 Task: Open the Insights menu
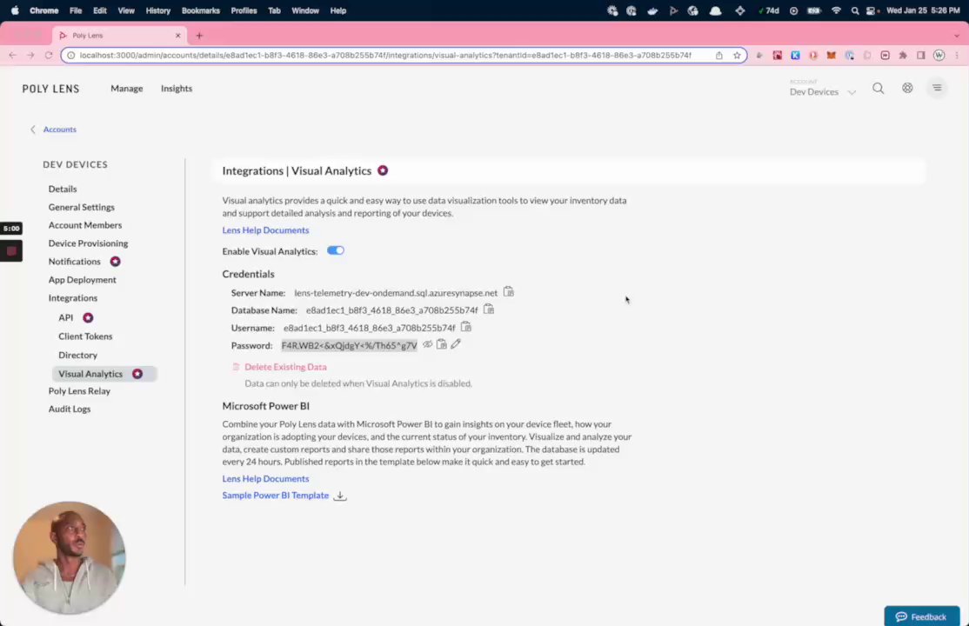pyautogui.click(x=176, y=89)
